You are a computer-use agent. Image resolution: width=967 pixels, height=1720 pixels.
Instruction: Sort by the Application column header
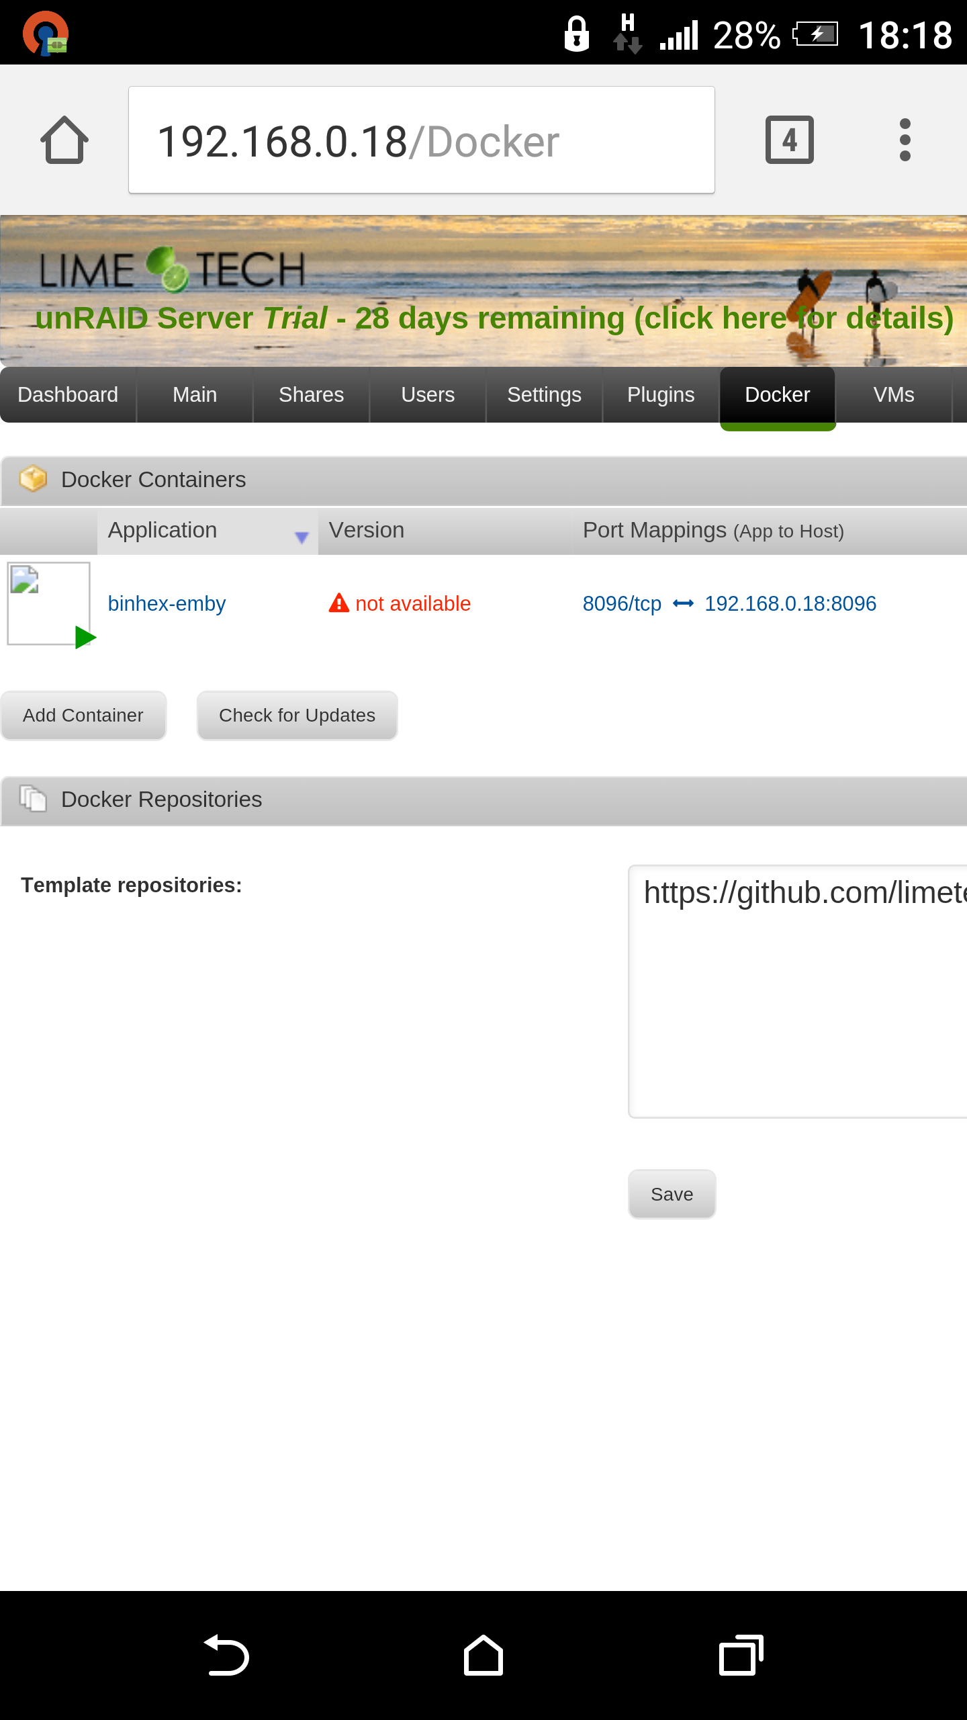click(x=208, y=531)
